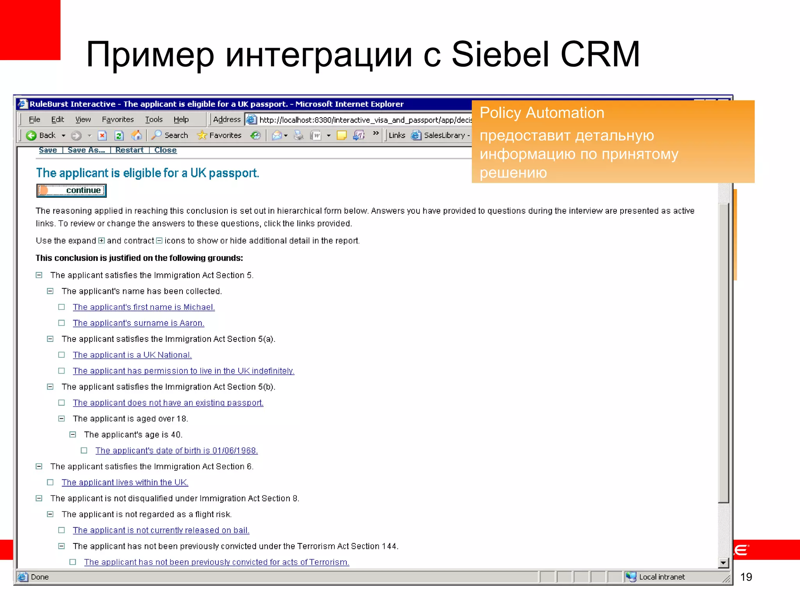Viewport: 800px width, 600px height.
Task: Show more toolbar buttons chevron
Action: point(376,133)
